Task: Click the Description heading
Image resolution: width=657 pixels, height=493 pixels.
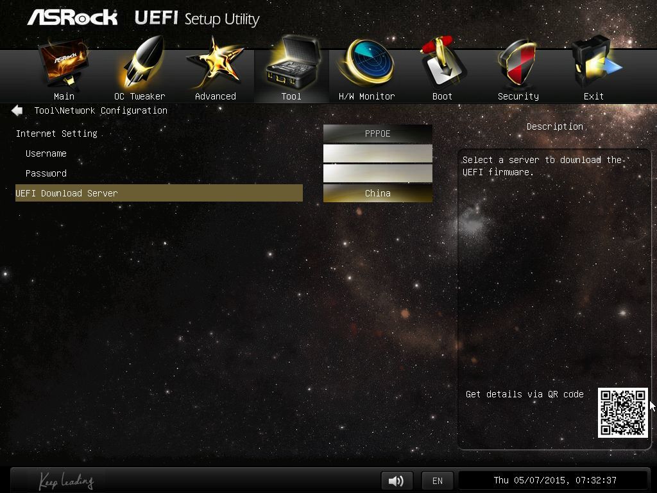Action: tap(555, 126)
